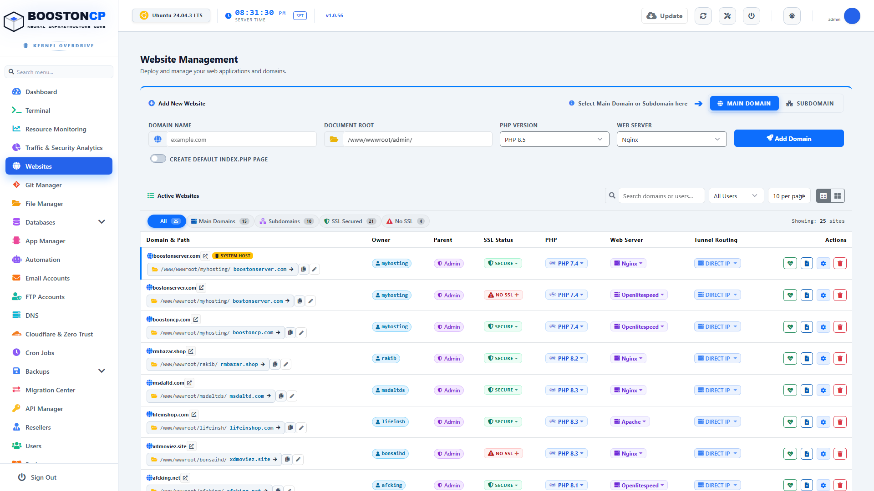Open settings gear for lifeinshop.com row

click(x=823, y=422)
